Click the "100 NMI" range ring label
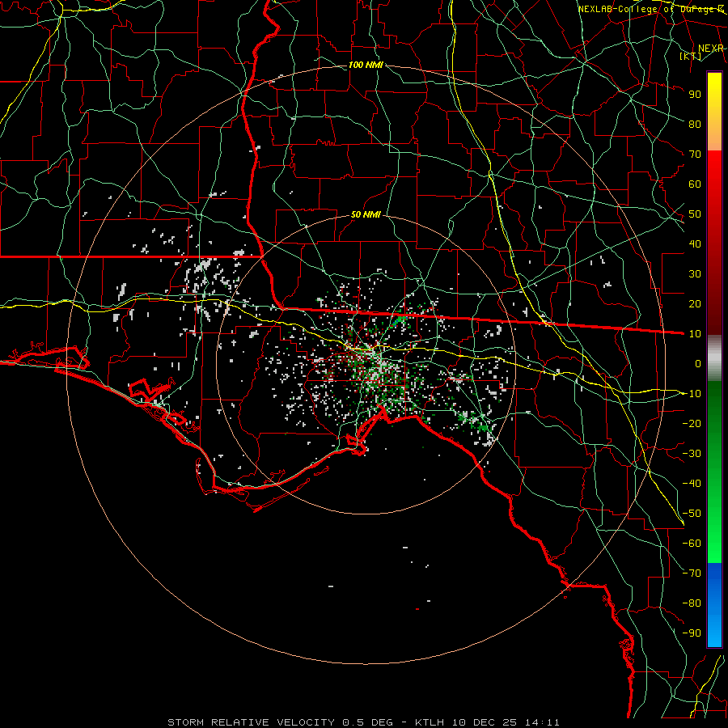 pos(366,65)
